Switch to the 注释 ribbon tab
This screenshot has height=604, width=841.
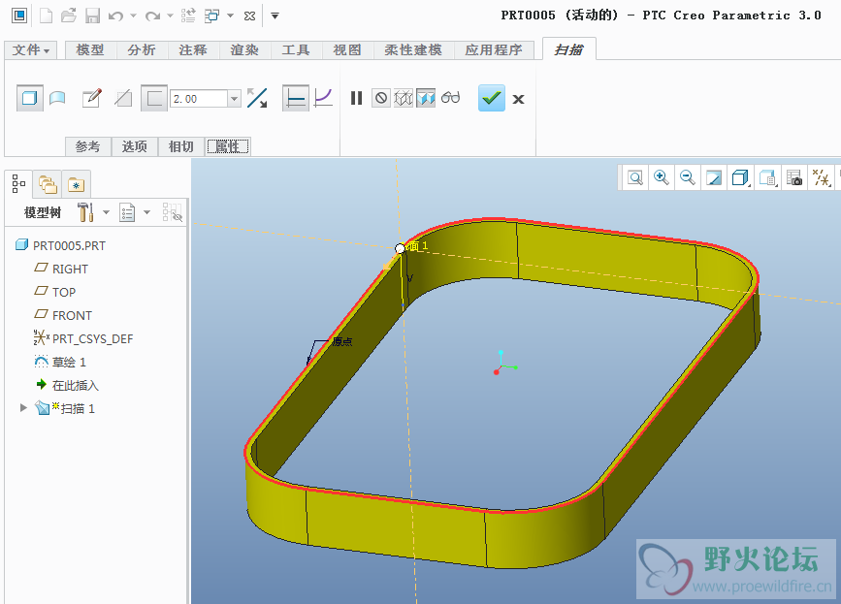[193, 49]
